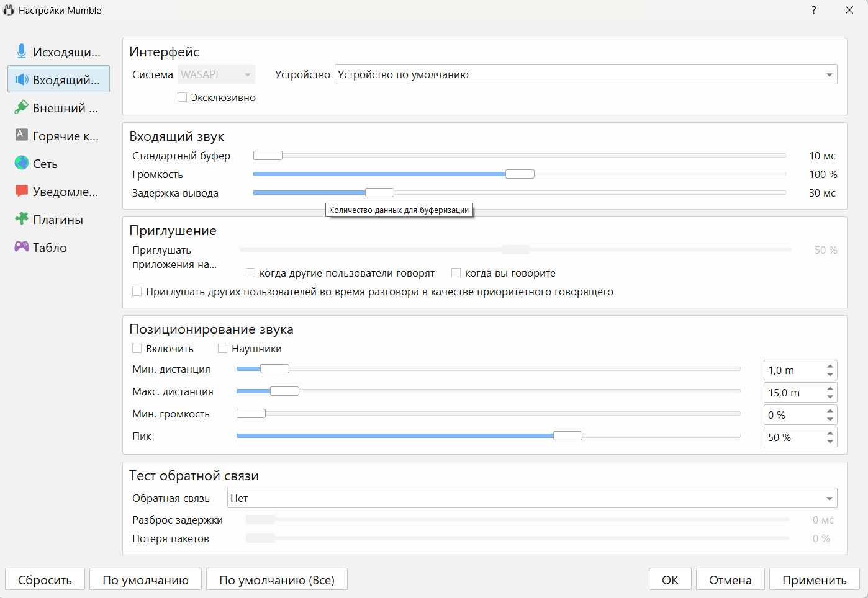Open the Устройство dropdown list
Screen dimensions: 868x598
(585, 74)
